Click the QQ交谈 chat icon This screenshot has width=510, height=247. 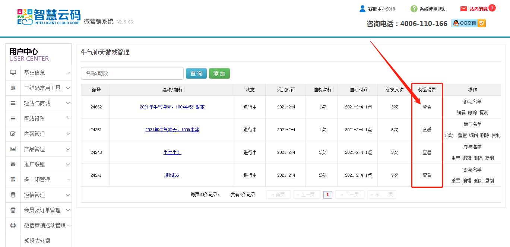click(x=468, y=23)
